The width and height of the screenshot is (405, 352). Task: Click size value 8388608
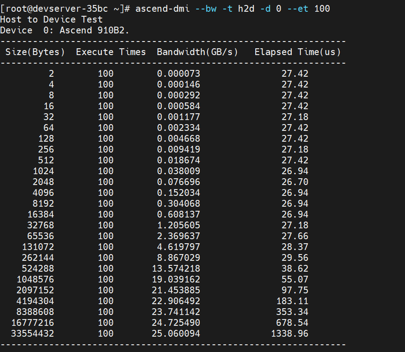35,312
